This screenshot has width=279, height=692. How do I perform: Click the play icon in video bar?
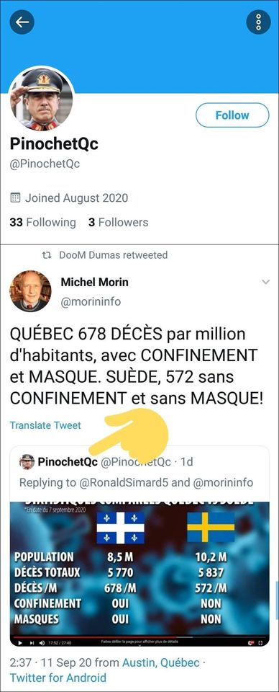(20, 643)
